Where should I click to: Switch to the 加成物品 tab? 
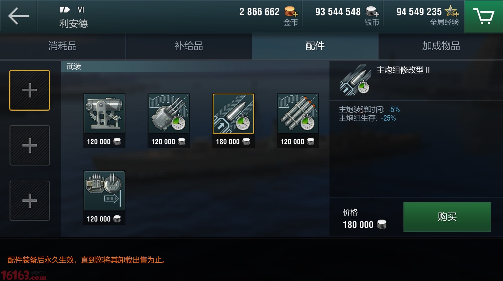coord(441,46)
